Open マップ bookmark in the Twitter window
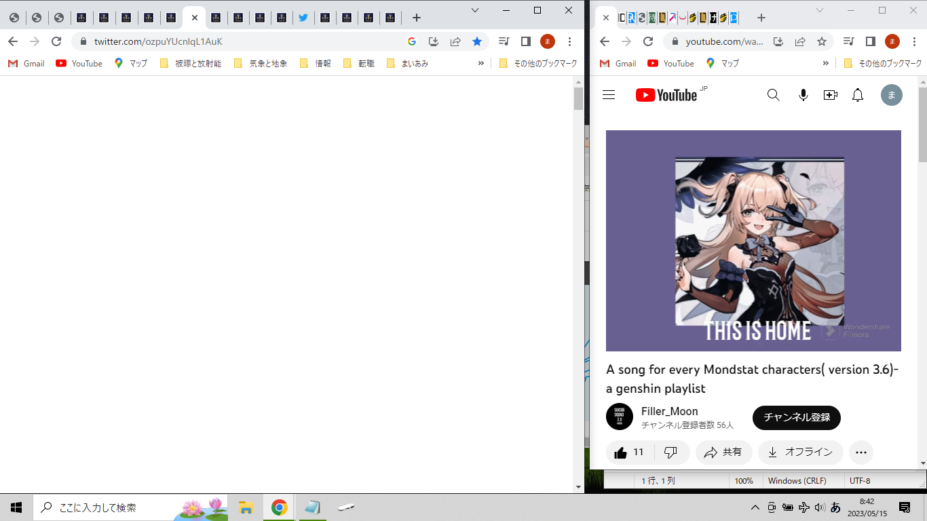927x521 pixels. point(131,63)
